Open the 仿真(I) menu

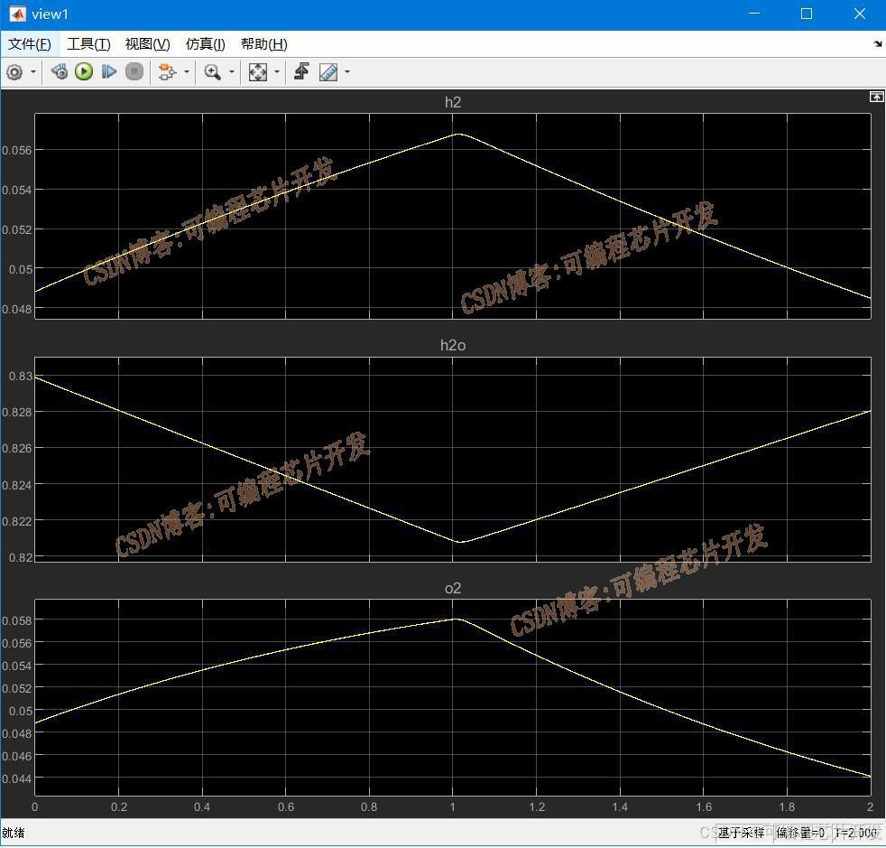205,44
